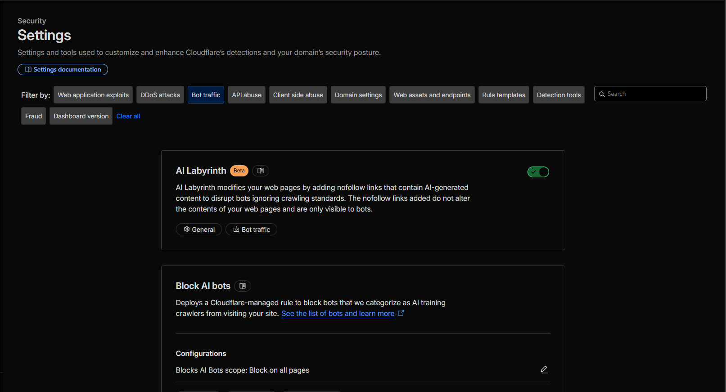Image resolution: width=726 pixels, height=392 pixels.
Task: Click the Security breadcrumb label
Action: 32,21
